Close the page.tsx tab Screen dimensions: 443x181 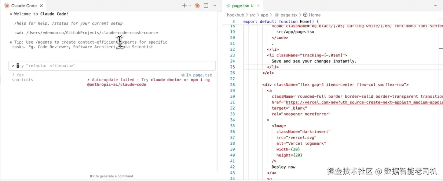point(258,5)
